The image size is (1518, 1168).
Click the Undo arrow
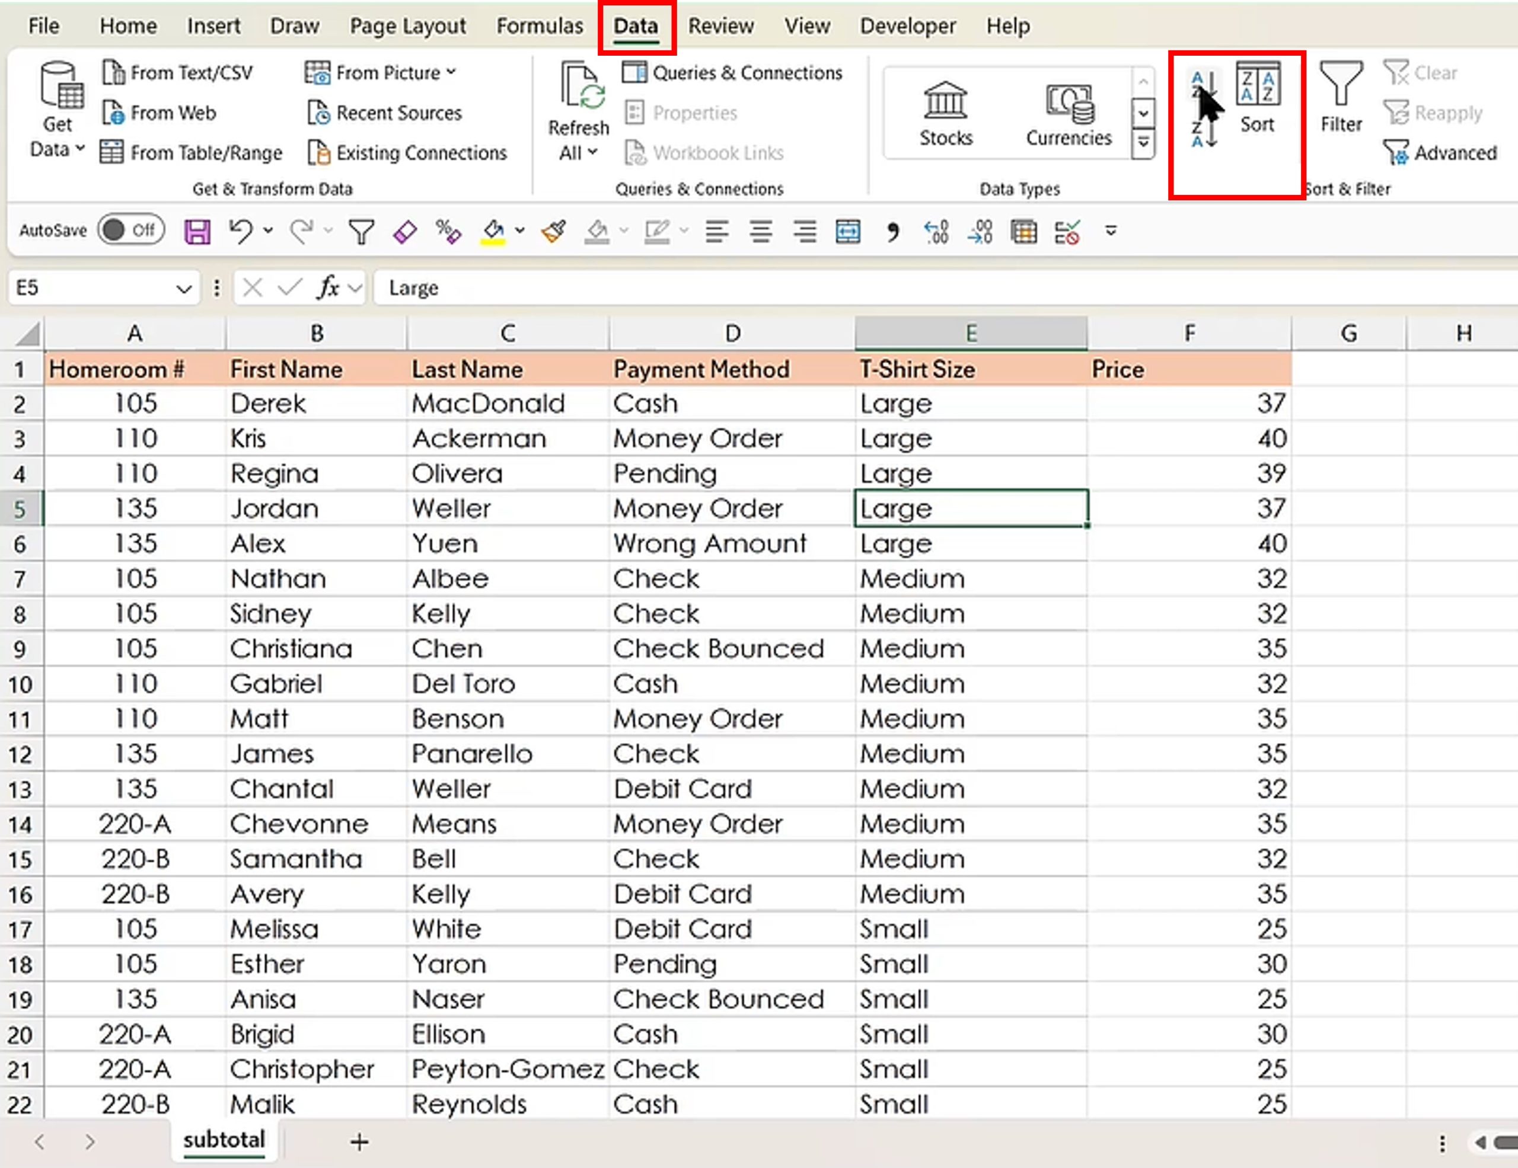[x=241, y=231]
